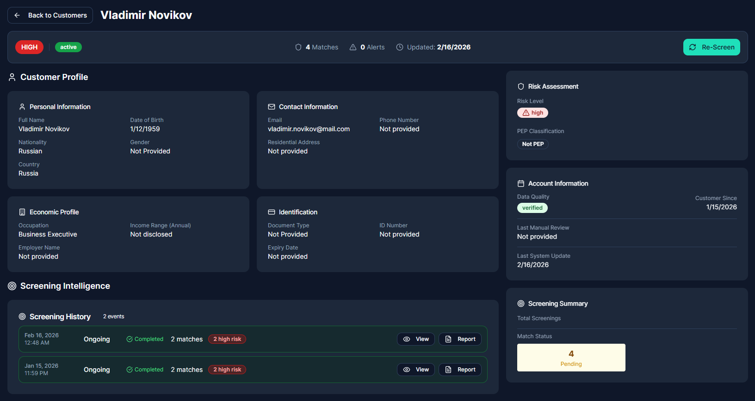Click 2 high risk tag on Jan 15 row
The image size is (755, 401).
227,370
